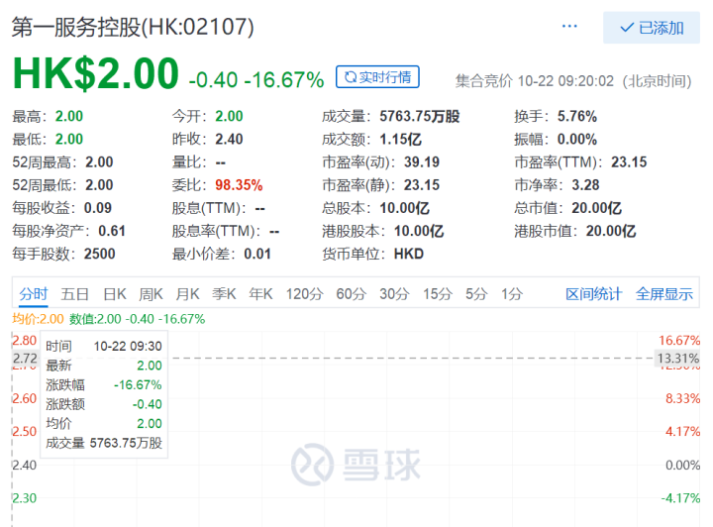Click the 每手股数 2500 value

coord(99,254)
